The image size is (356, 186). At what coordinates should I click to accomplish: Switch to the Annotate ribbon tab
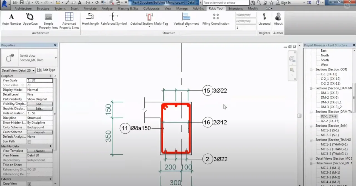90,8
